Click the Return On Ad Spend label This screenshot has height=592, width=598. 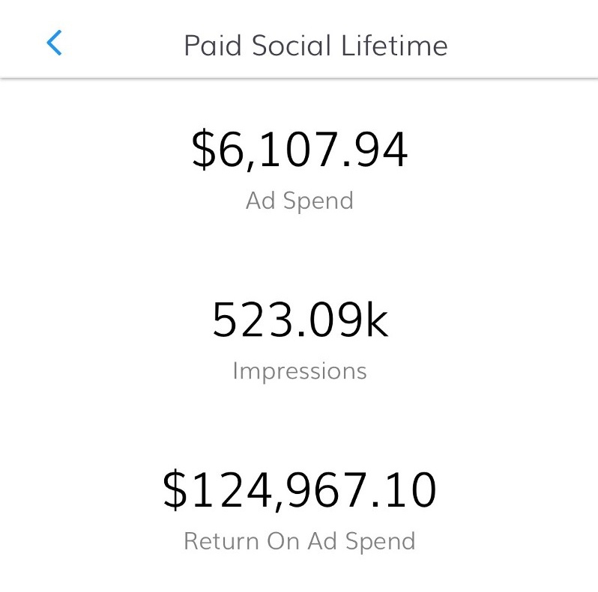coord(300,541)
